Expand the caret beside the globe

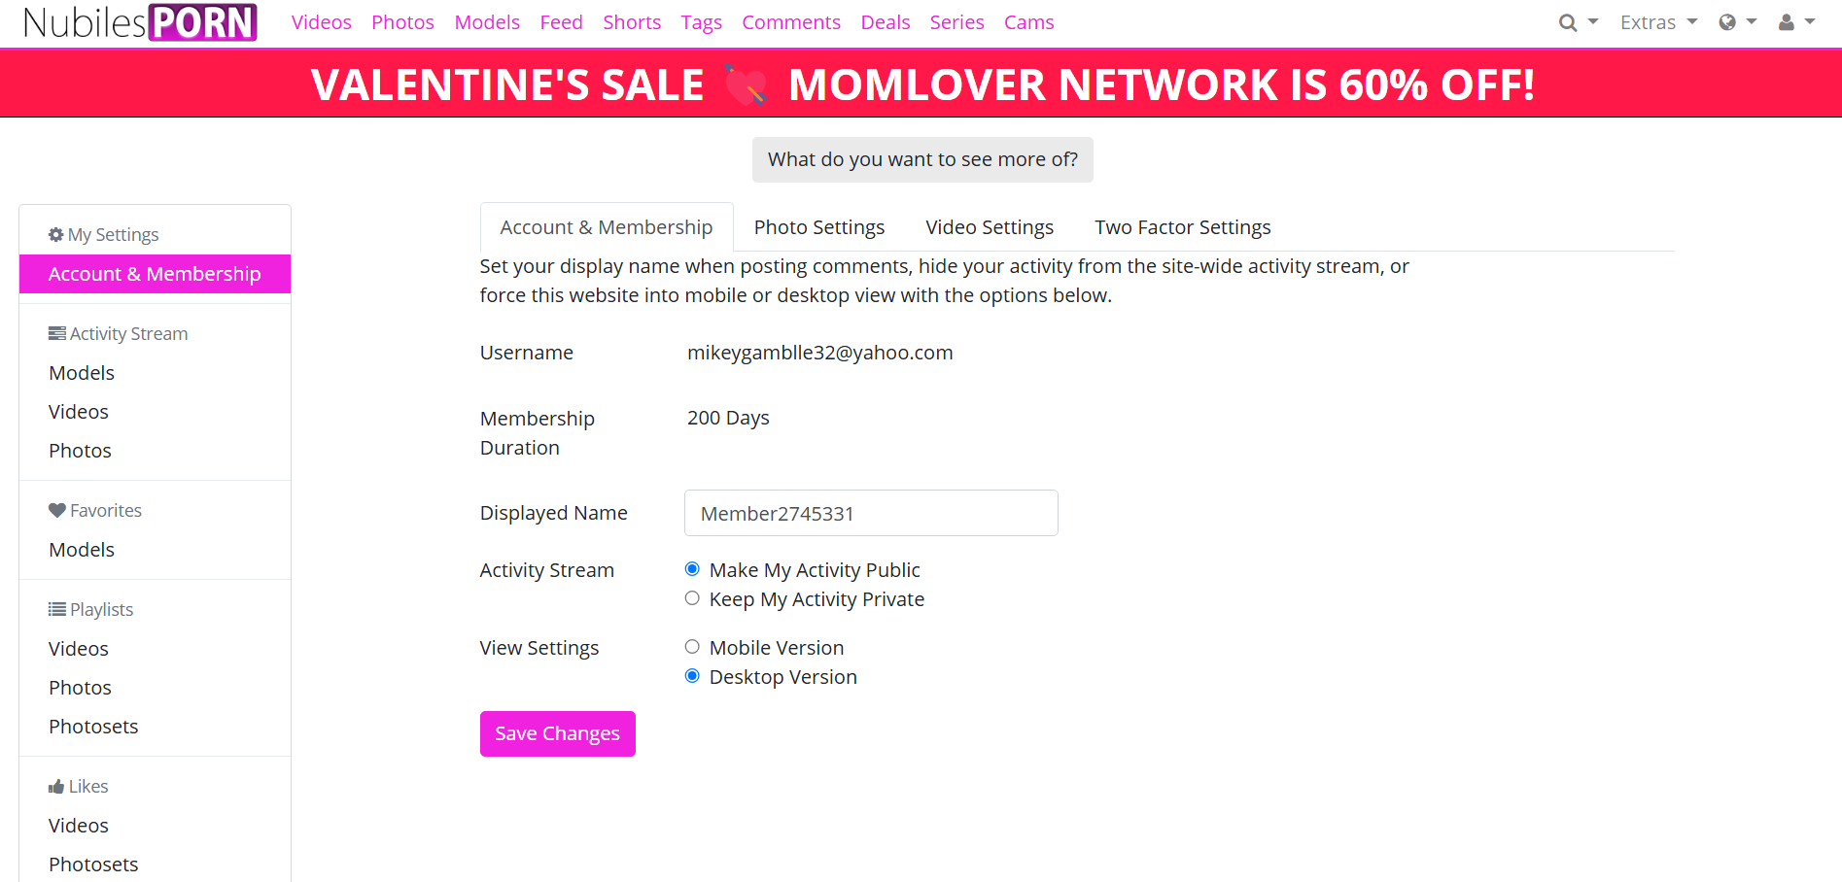coord(1752,21)
